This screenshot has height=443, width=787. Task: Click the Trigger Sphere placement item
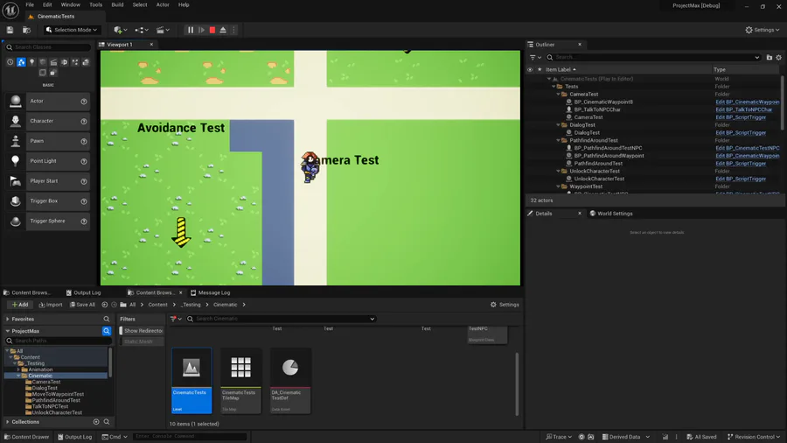click(48, 221)
